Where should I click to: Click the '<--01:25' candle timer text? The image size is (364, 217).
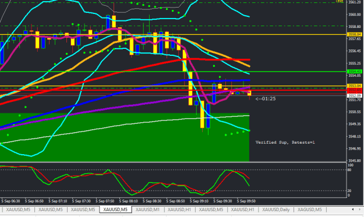266,99
